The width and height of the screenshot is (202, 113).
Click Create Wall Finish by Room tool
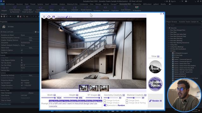tap(27, 9)
